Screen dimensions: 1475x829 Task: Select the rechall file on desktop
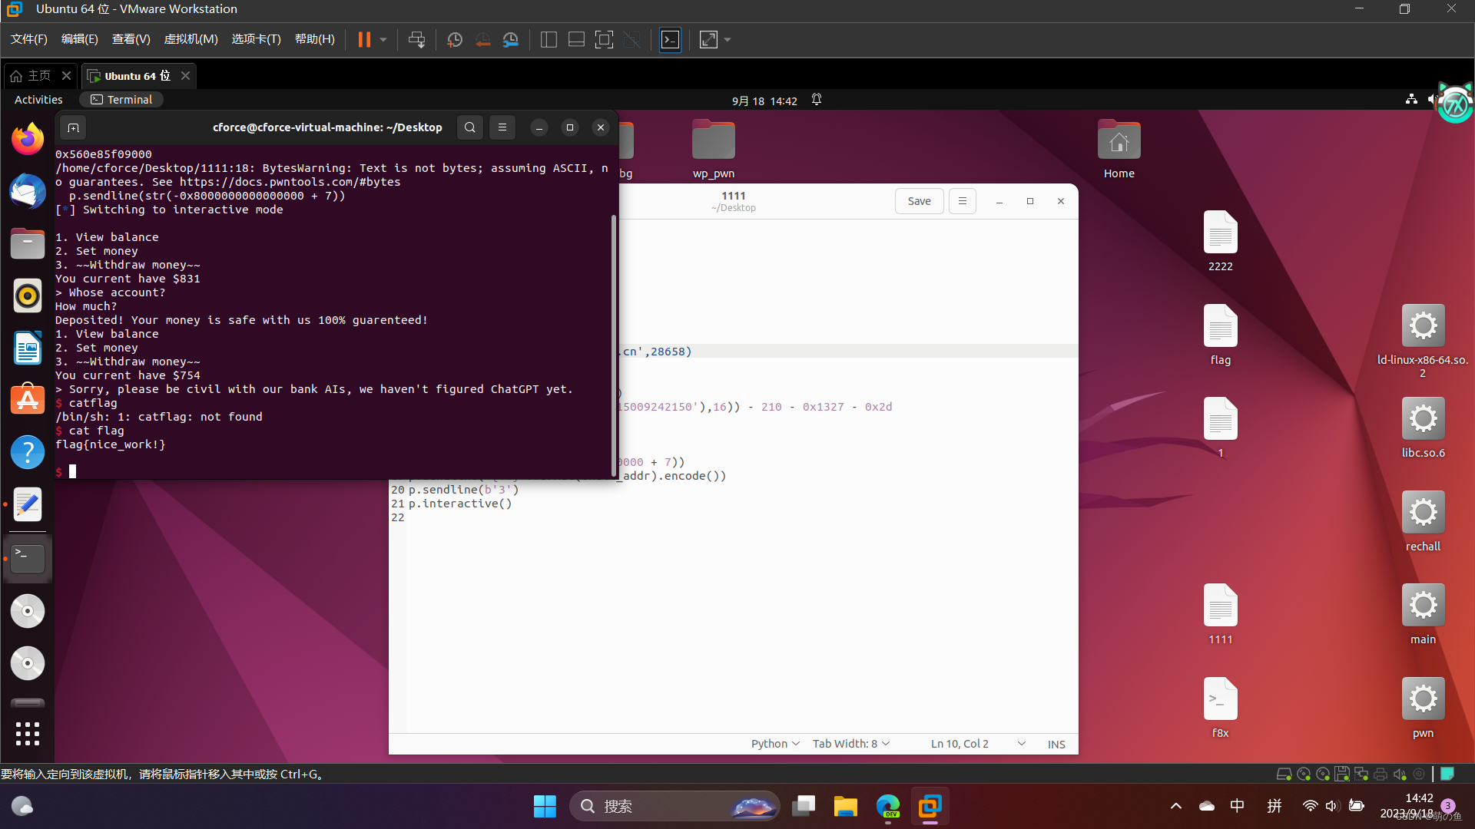tap(1423, 522)
